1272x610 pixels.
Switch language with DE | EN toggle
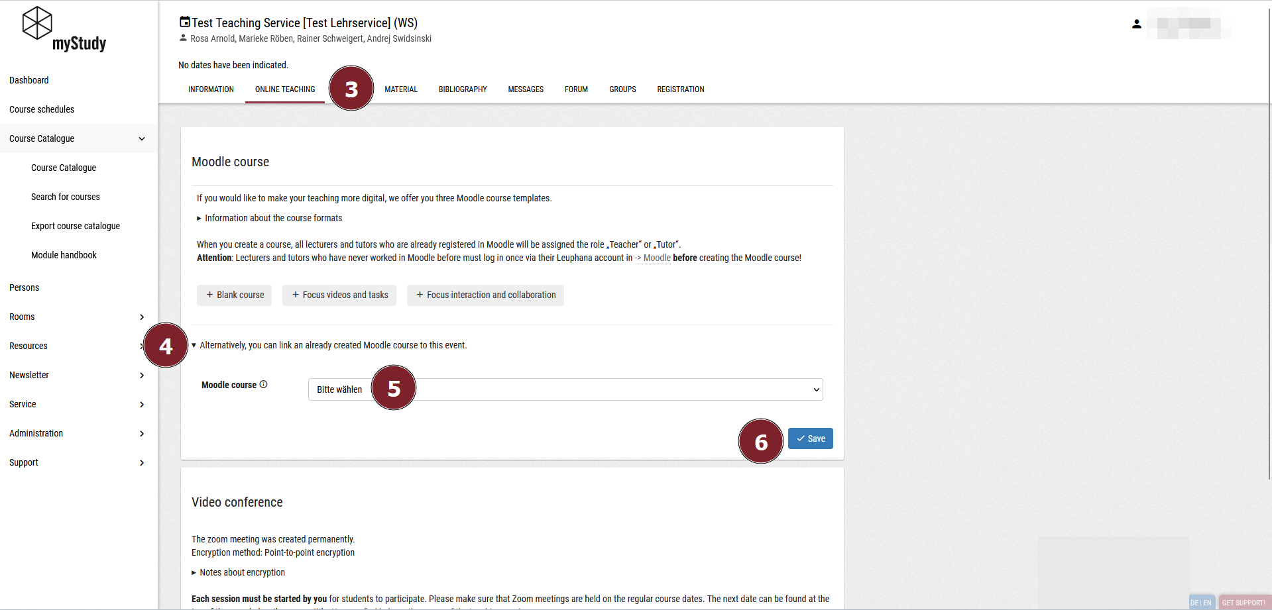coord(1200,602)
